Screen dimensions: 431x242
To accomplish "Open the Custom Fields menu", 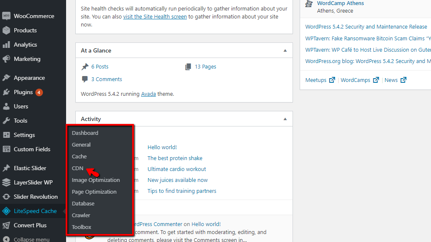I will point(33,149).
